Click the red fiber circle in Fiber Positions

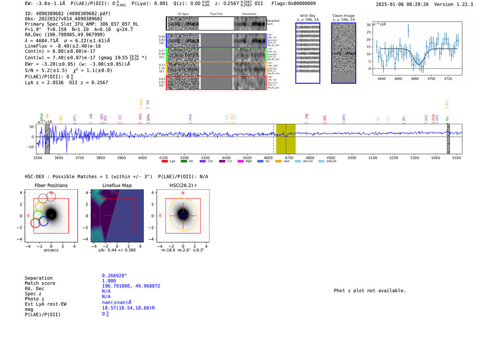pos(35,223)
